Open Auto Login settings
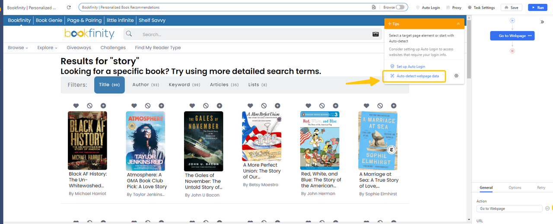This screenshot has height=224, width=553. coord(428,7)
